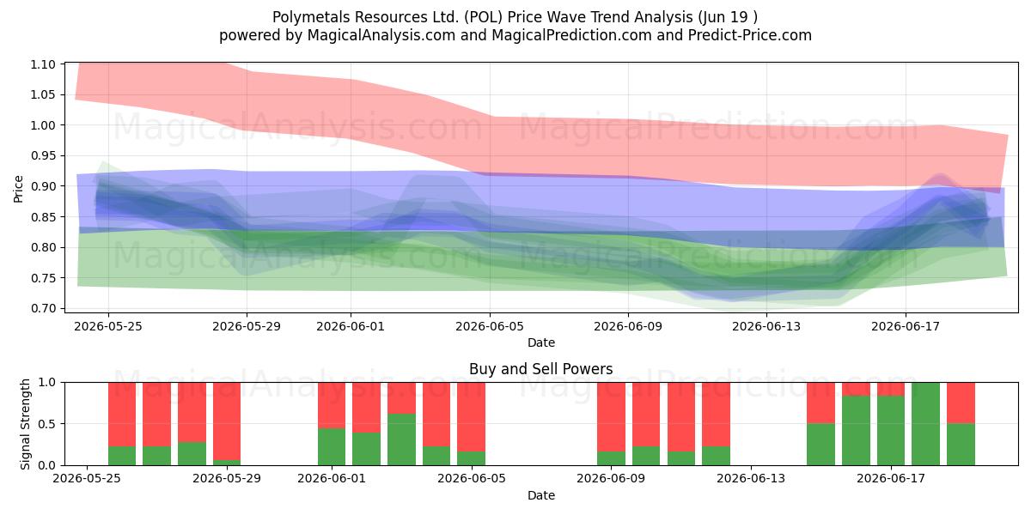Viewport: 1031px width, 515px height.
Task: Click 2026-06-01 under the Buy and Sell Powers chart
Action: pyautogui.click(x=332, y=479)
